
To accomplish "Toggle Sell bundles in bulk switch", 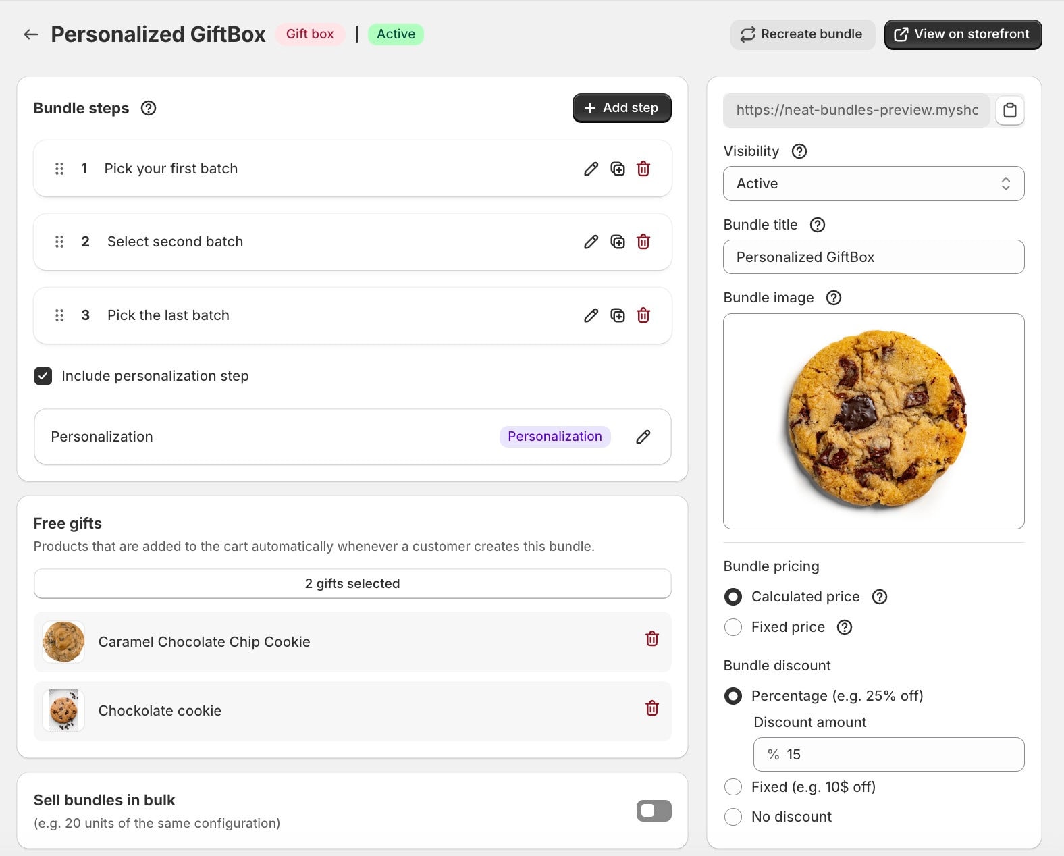I will click(654, 811).
